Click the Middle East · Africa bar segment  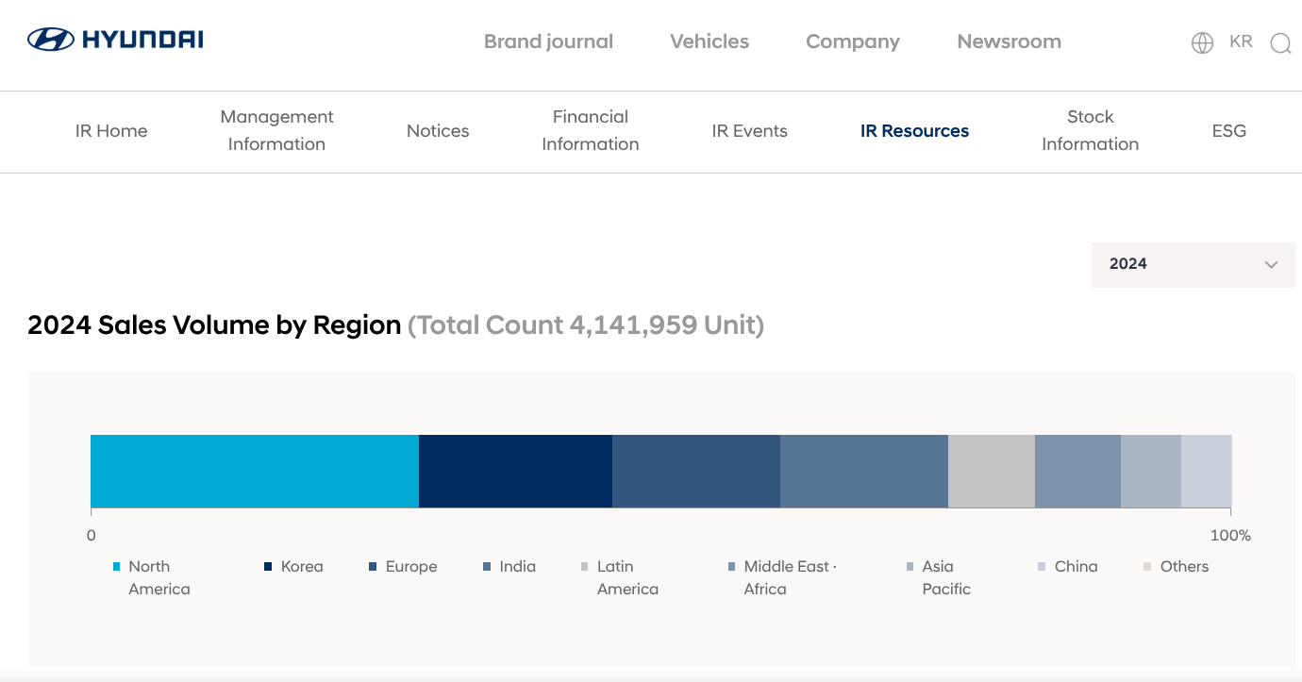(x=1077, y=471)
